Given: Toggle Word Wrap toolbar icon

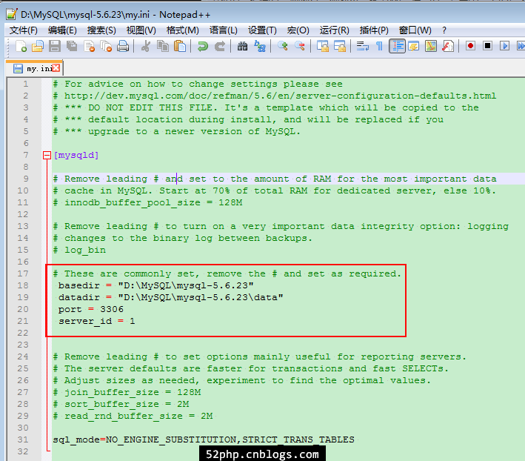Looking at the screenshot, I should tap(363, 46).
